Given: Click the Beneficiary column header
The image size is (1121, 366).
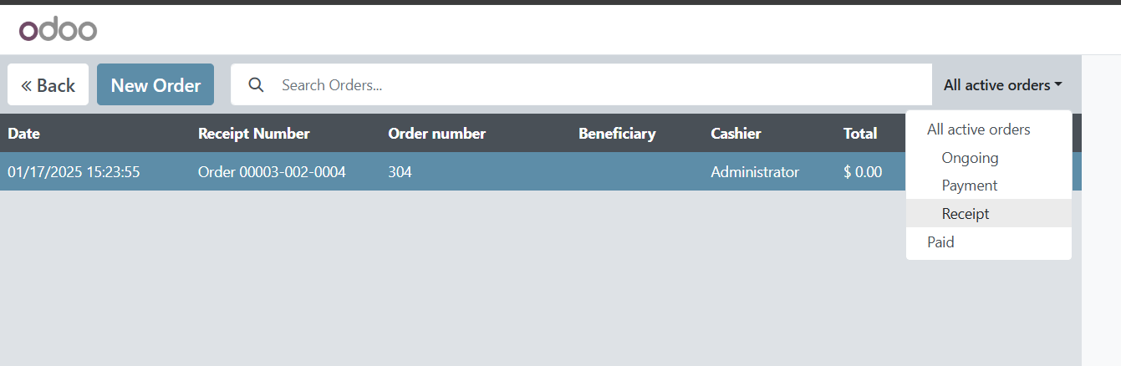Looking at the screenshot, I should click(617, 134).
